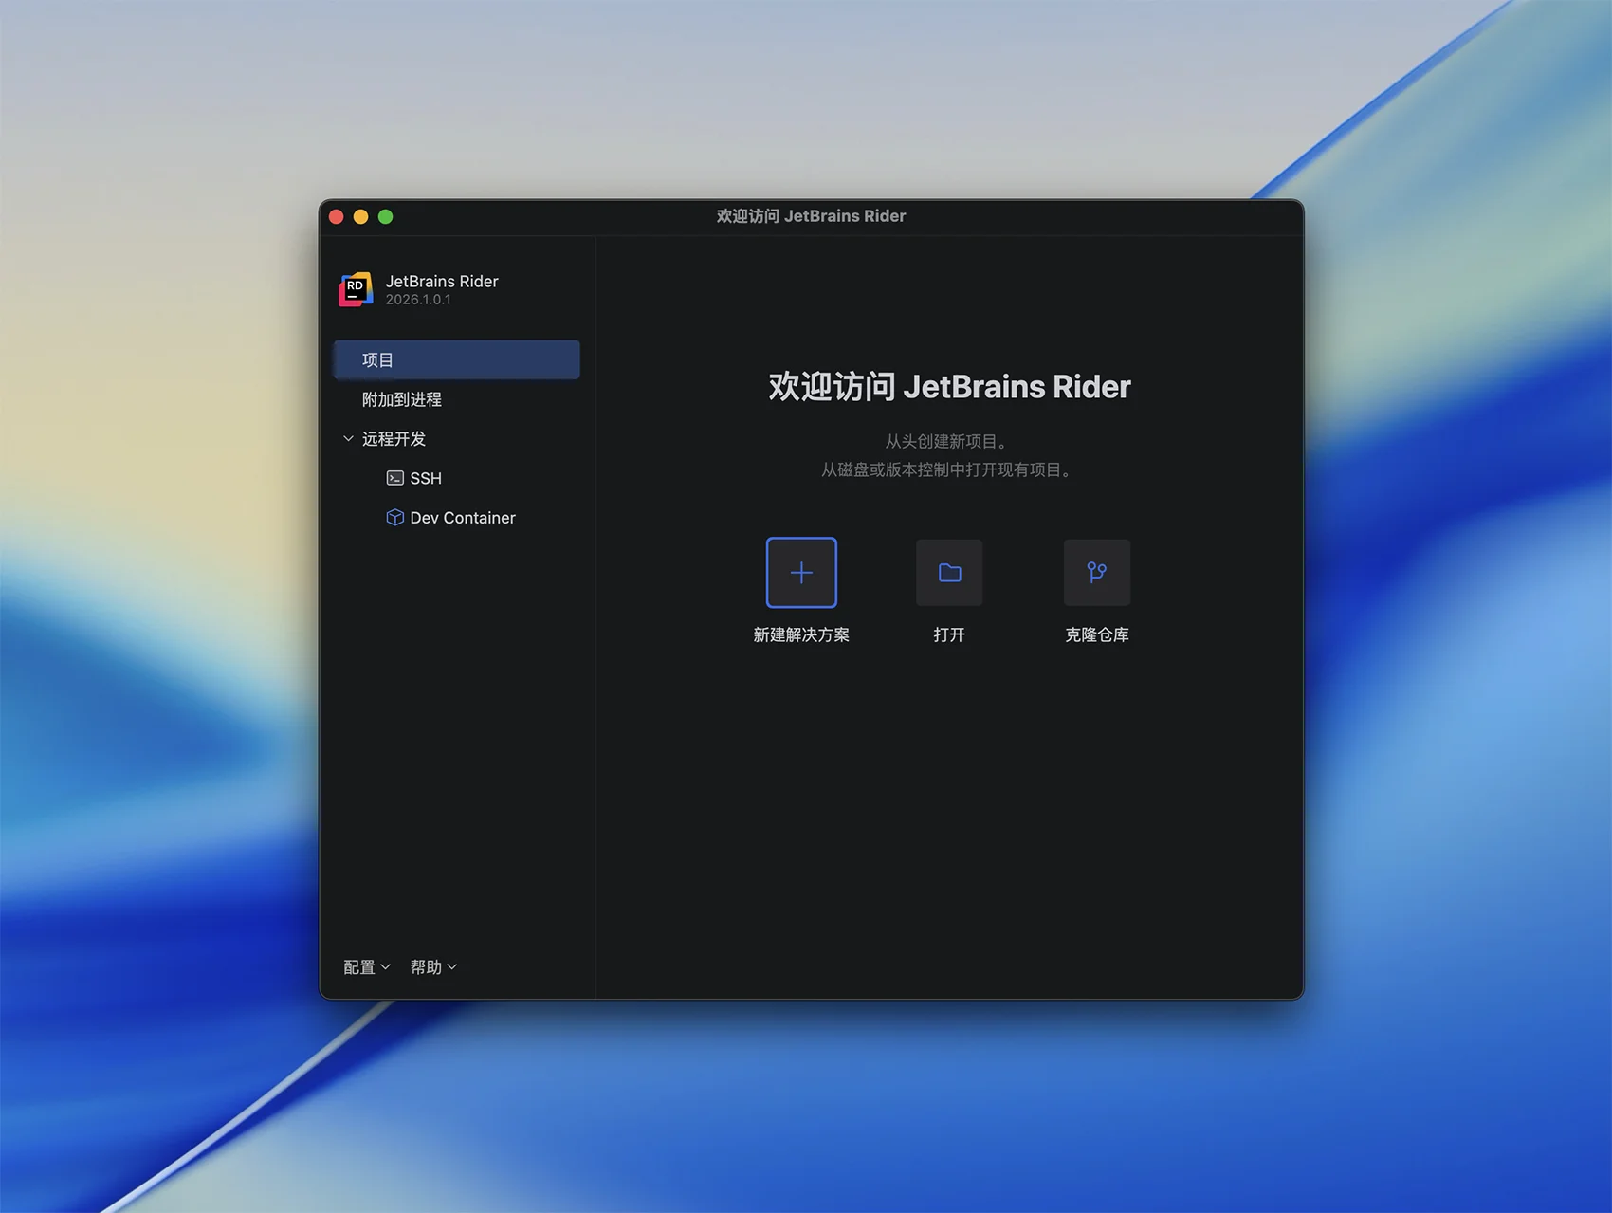
Task: Click the 打开 text label
Action: [949, 635]
